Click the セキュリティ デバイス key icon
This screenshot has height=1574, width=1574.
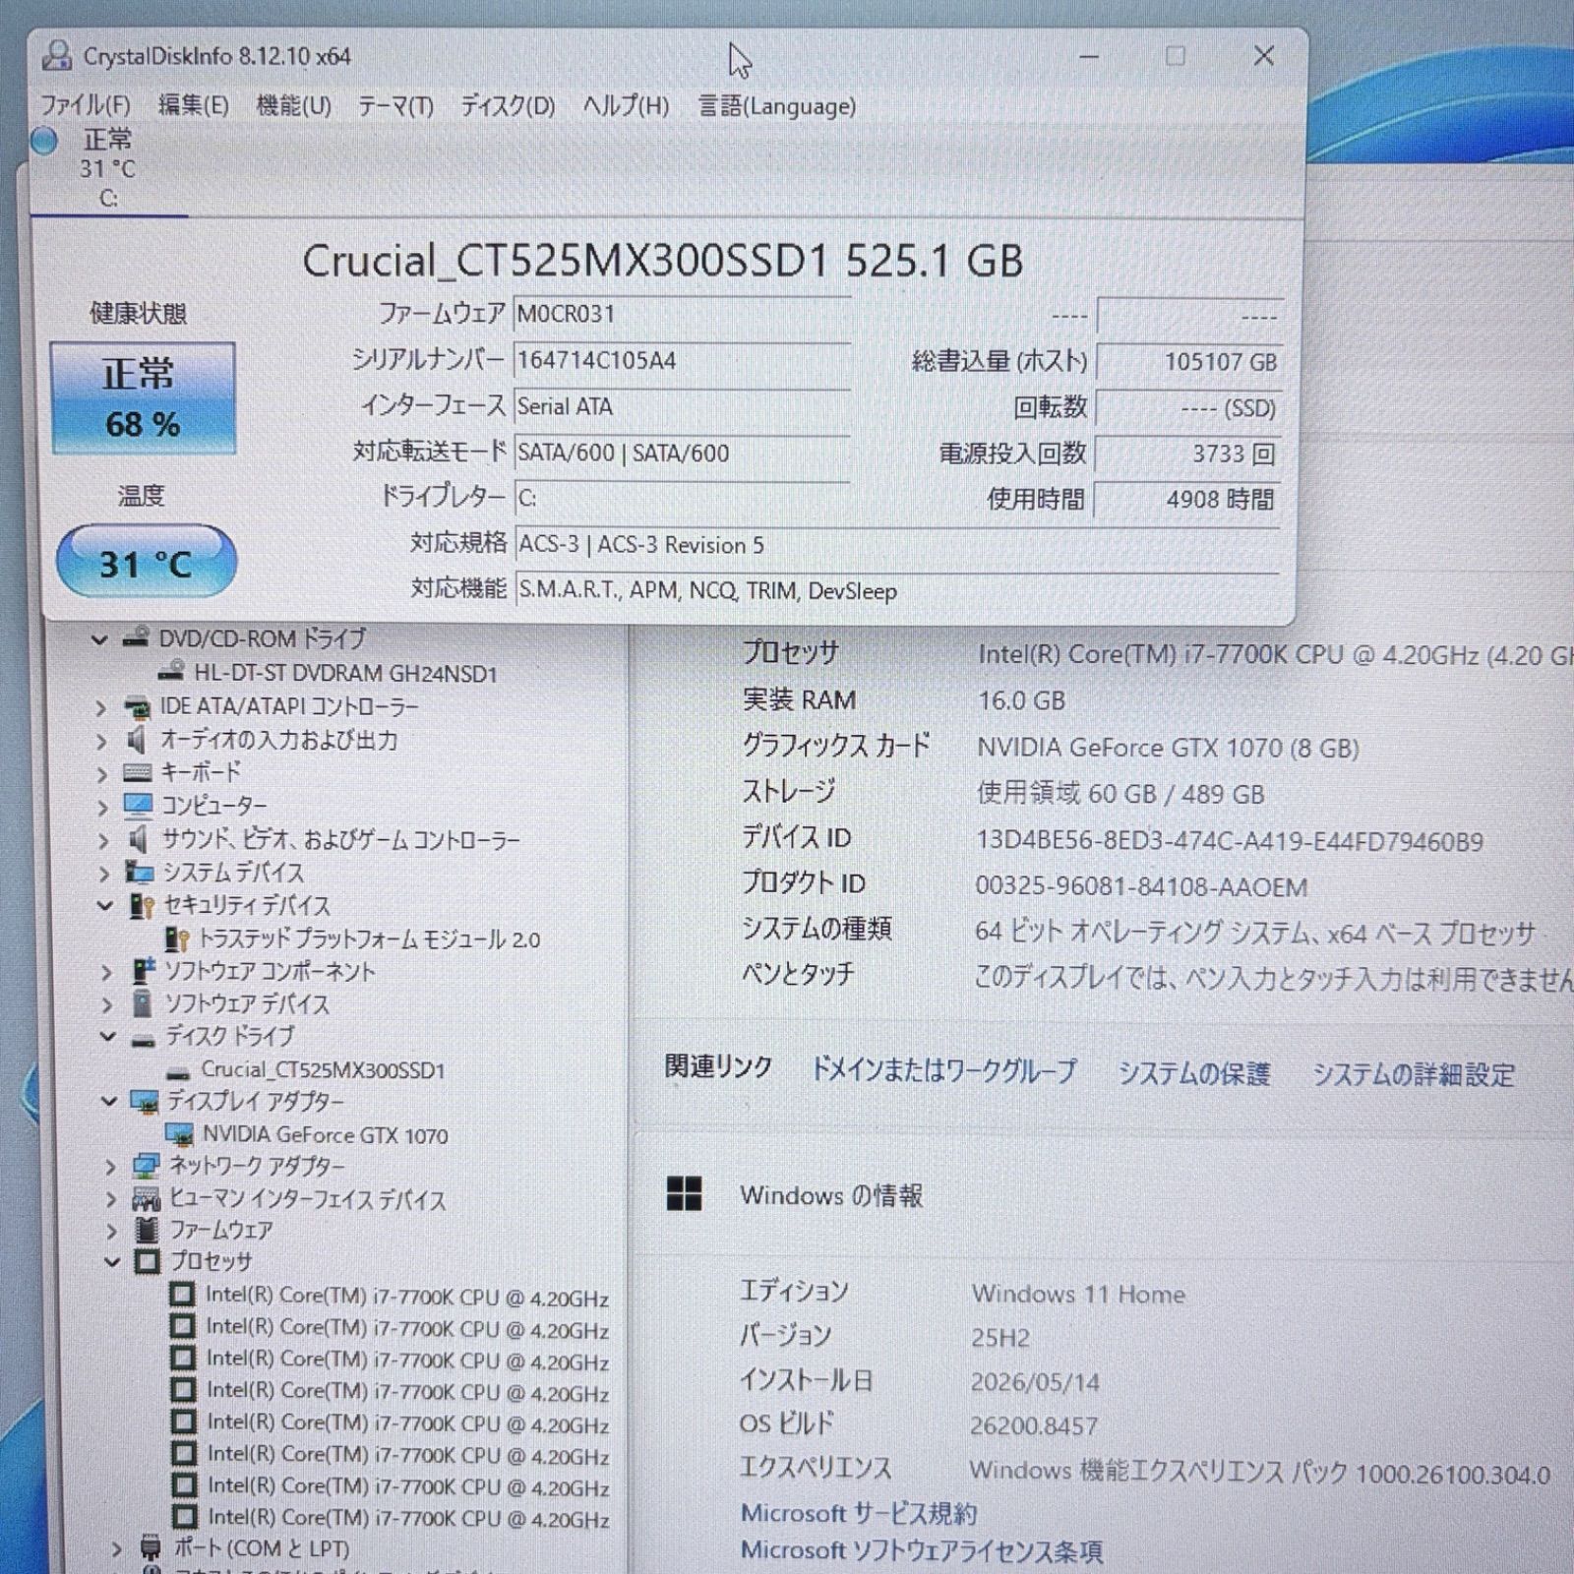click(142, 906)
